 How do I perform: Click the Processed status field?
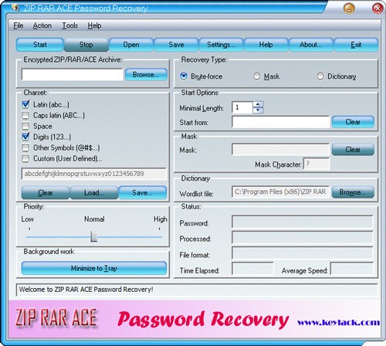click(303, 238)
